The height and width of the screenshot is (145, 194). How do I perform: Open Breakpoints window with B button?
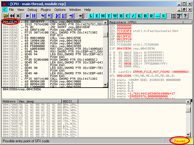[x=145, y=16]
